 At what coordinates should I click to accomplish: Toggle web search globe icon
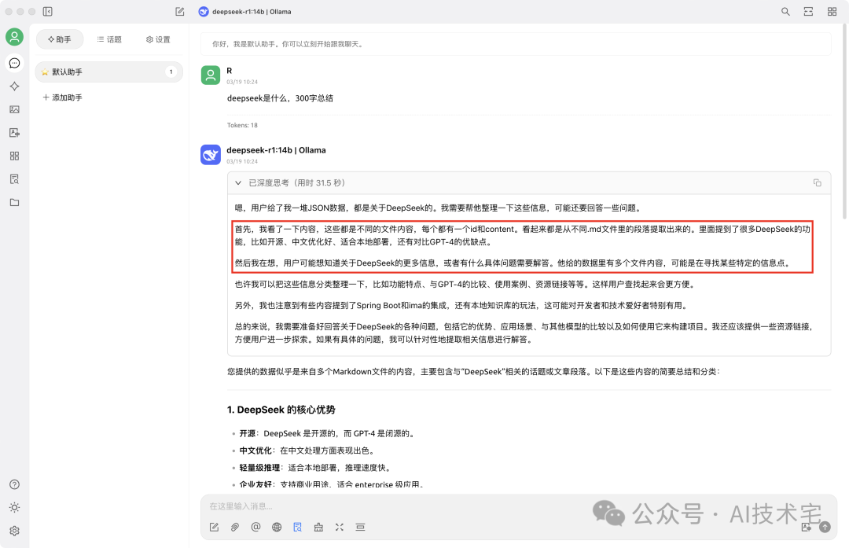[277, 527]
